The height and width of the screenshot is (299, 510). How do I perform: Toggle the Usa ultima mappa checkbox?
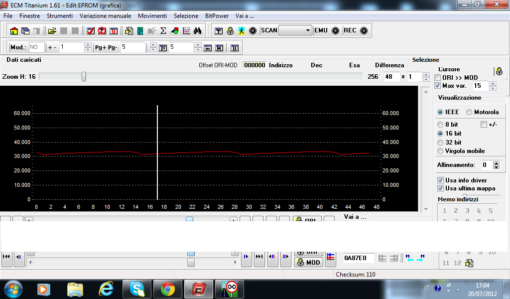coord(440,188)
